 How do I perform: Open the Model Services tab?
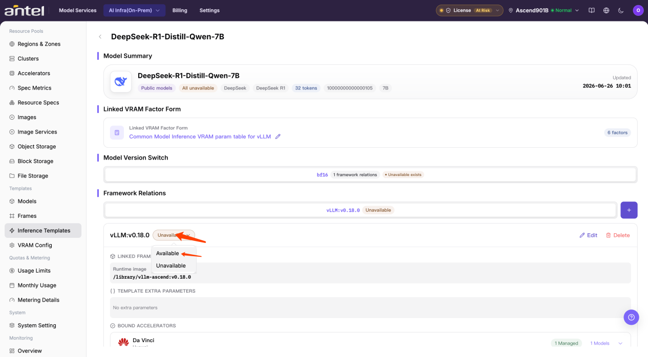pyautogui.click(x=77, y=10)
